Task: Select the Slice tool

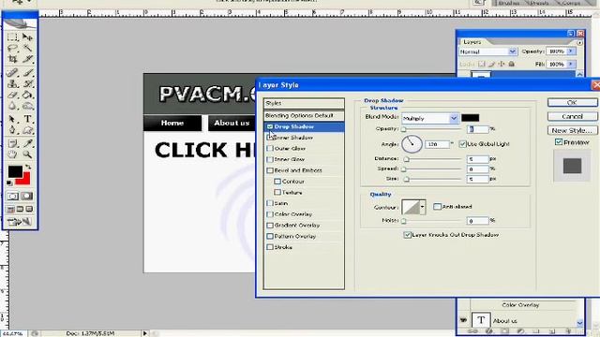Action: (x=27, y=59)
